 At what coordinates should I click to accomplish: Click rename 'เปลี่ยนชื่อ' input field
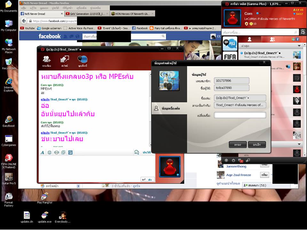pos(240,115)
